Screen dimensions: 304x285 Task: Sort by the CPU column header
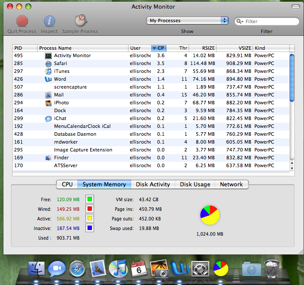tap(159, 48)
